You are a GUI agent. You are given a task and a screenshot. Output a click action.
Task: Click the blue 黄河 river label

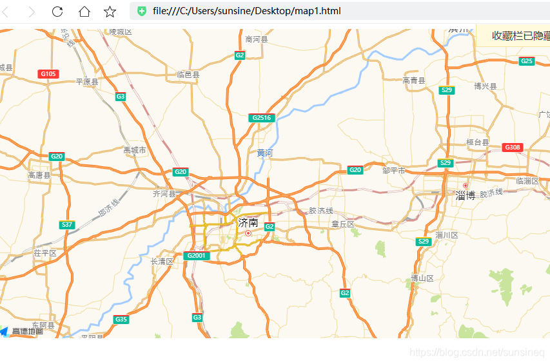coord(265,153)
